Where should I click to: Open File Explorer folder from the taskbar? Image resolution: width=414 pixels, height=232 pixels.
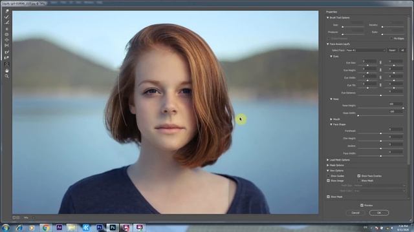pyautogui.click(x=72, y=227)
